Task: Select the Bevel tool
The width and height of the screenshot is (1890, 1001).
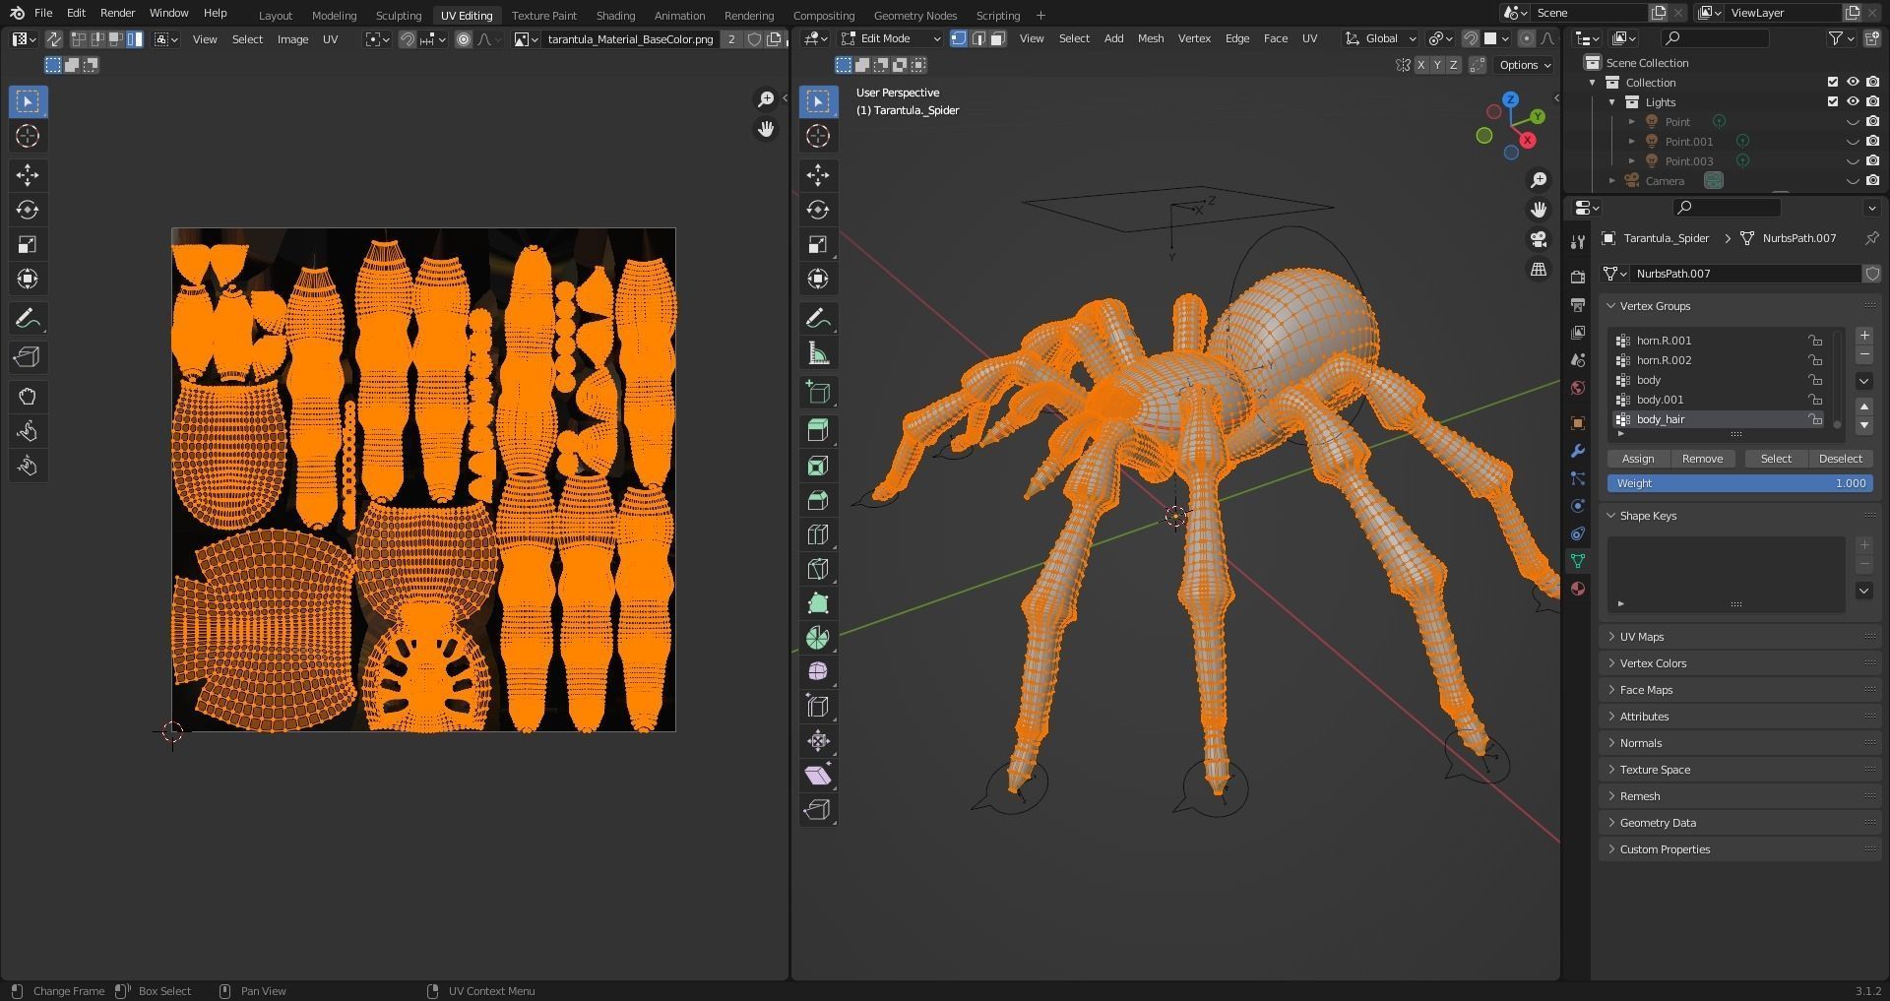Action: coord(818,500)
